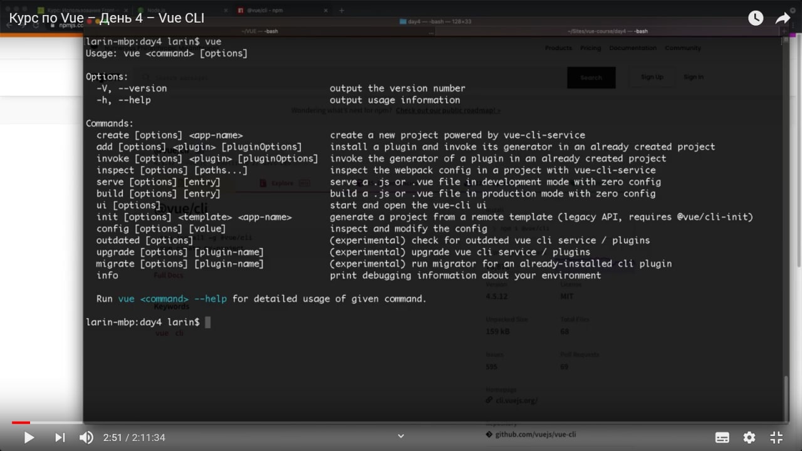Click the "ui [options]" command

128,205
